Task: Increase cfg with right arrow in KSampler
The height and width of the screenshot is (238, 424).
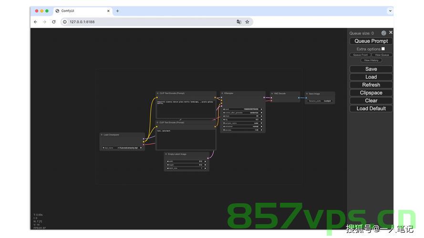Action: [x=261, y=119]
